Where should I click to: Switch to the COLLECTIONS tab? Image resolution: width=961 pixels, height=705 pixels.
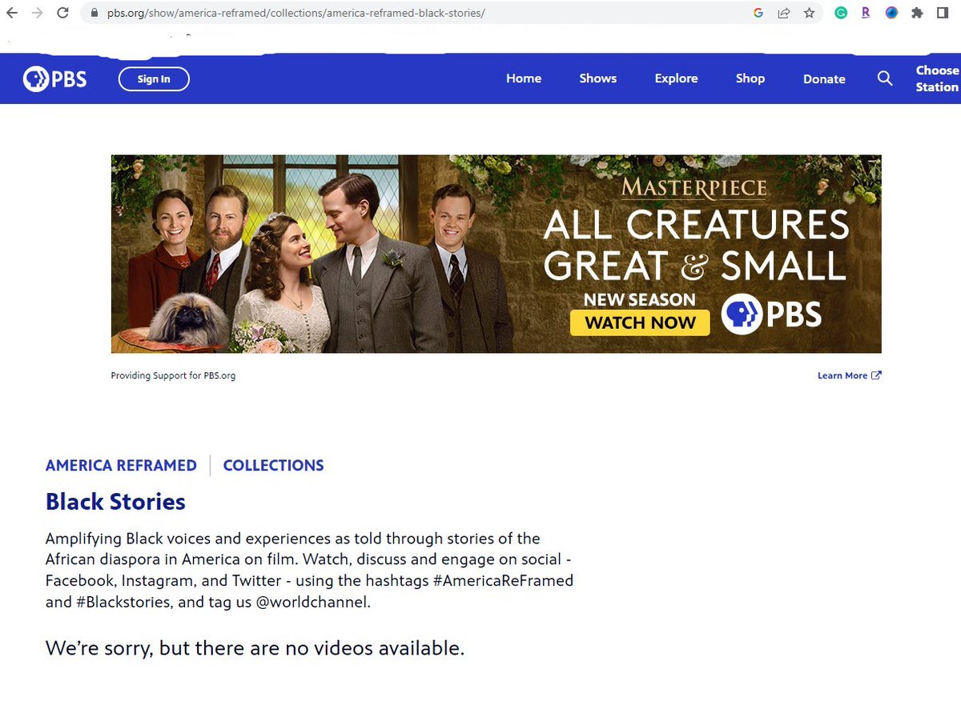(273, 465)
